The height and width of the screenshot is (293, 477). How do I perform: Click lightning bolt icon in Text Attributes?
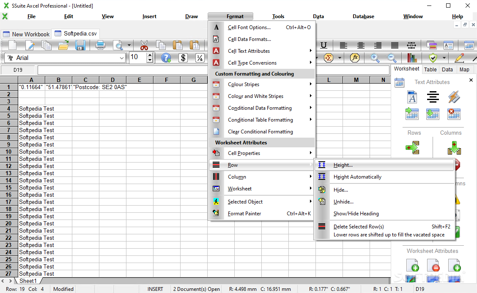pyautogui.click(x=454, y=97)
